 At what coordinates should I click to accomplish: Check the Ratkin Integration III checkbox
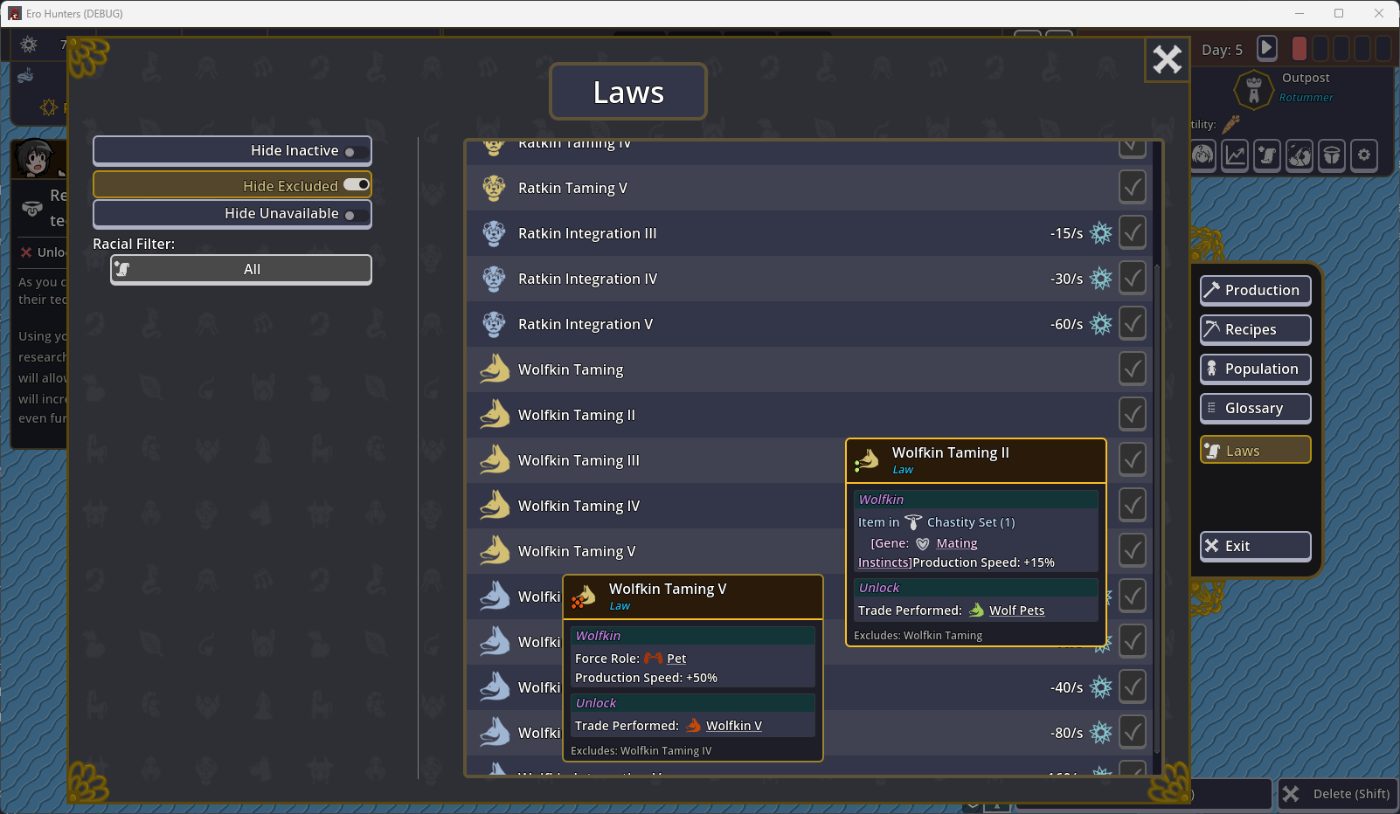click(1133, 232)
